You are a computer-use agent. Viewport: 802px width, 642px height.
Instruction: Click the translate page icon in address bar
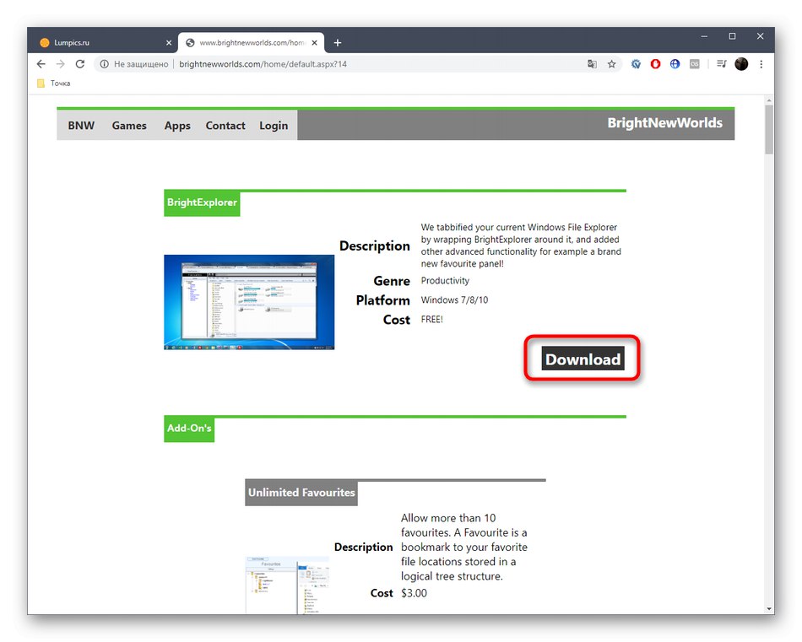pos(592,64)
